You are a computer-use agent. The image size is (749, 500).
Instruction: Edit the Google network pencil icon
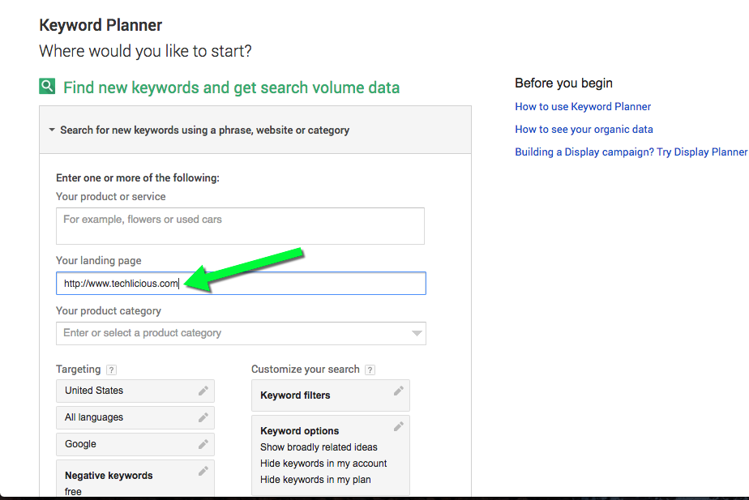203,445
